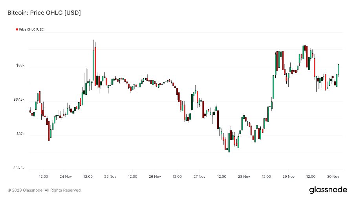Viewport: 355px width, 199px height.
Task: Select the 25 Nov date label
Action: [x=110, y=177]
